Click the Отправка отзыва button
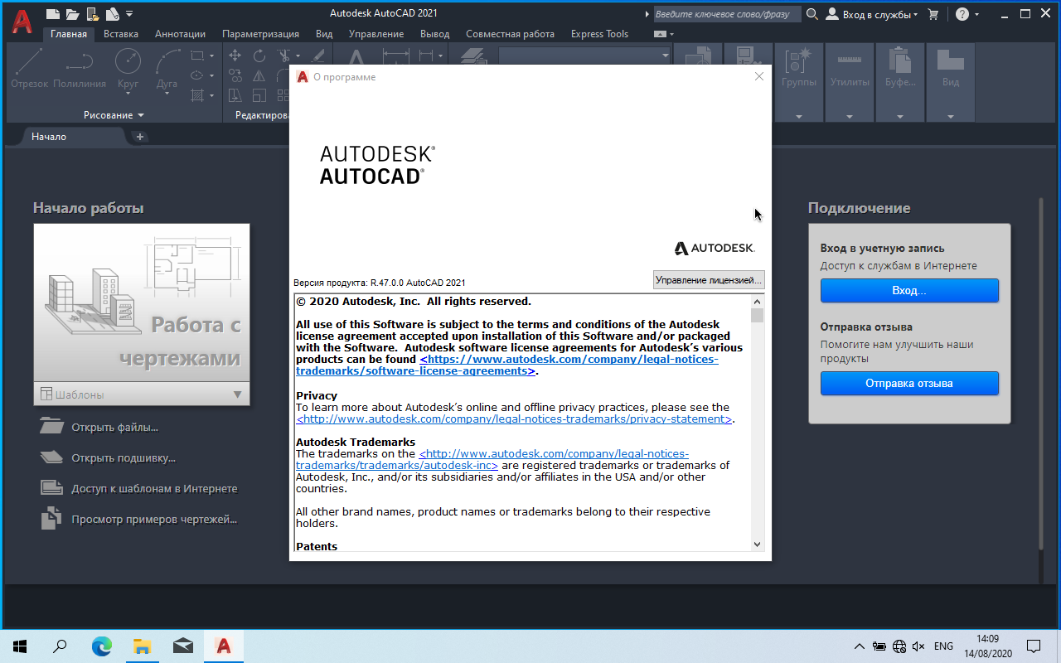The width and height of the screenshot is (1061, 663). [909, 384]
